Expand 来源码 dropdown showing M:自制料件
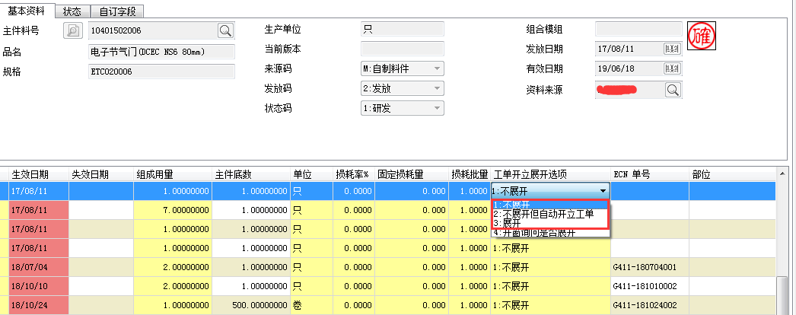The image size is (796, 315). pos(437,68)
